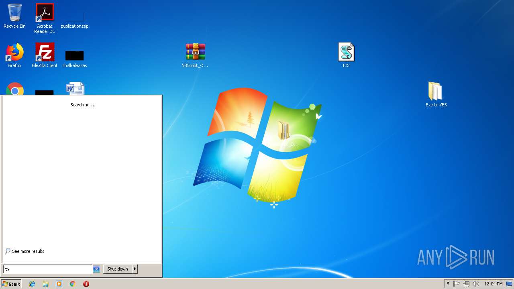
Task: Click the Searching... status text
Action: click(82, 105)
